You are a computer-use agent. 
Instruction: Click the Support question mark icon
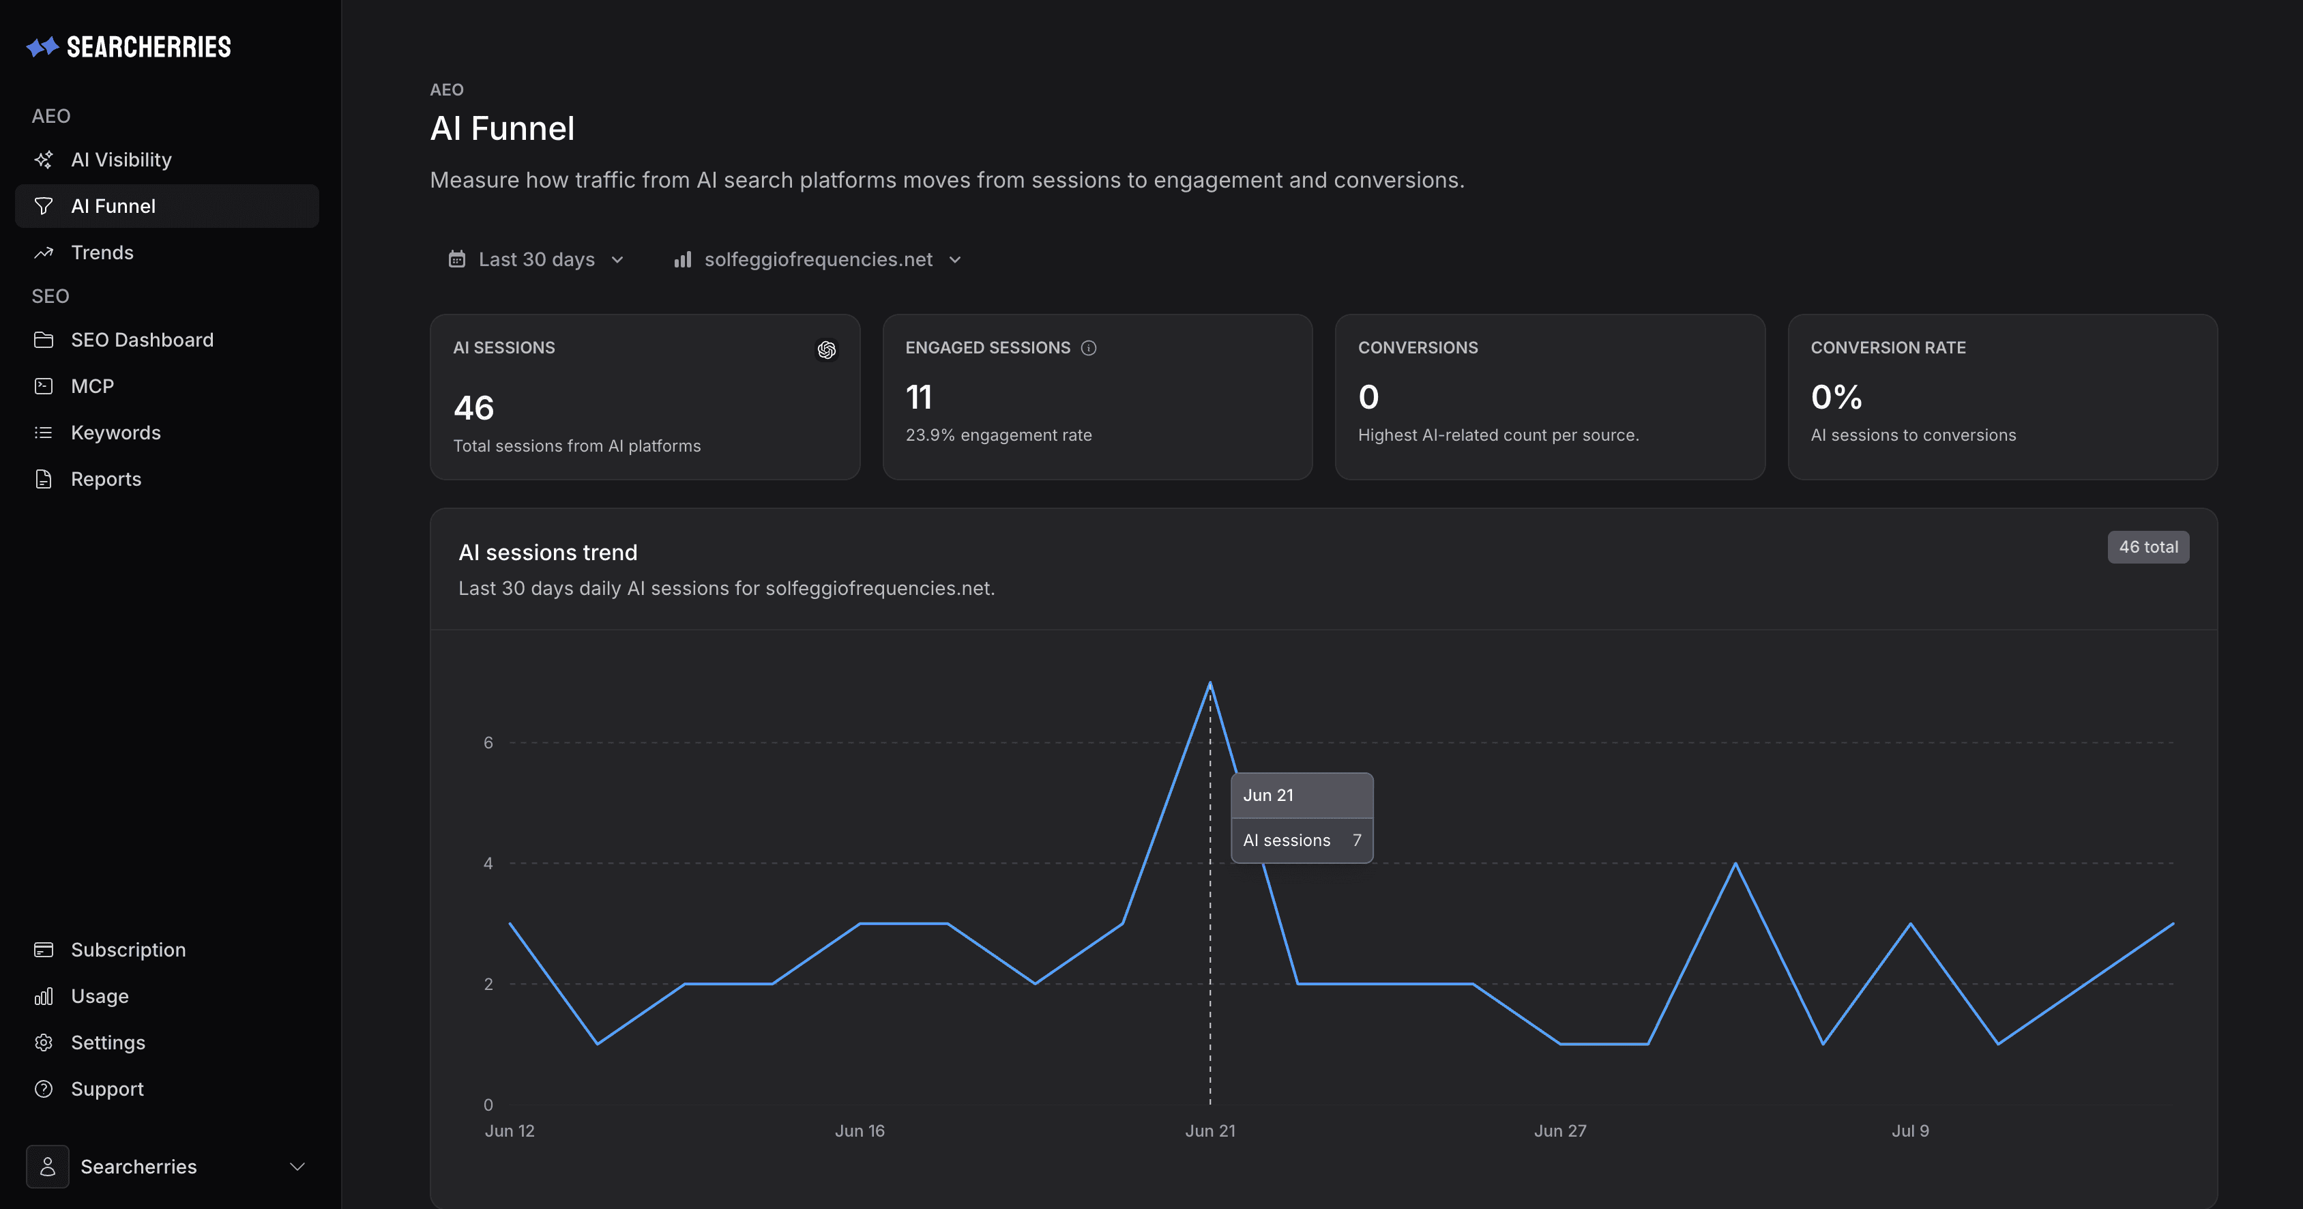pos(43,1089)
